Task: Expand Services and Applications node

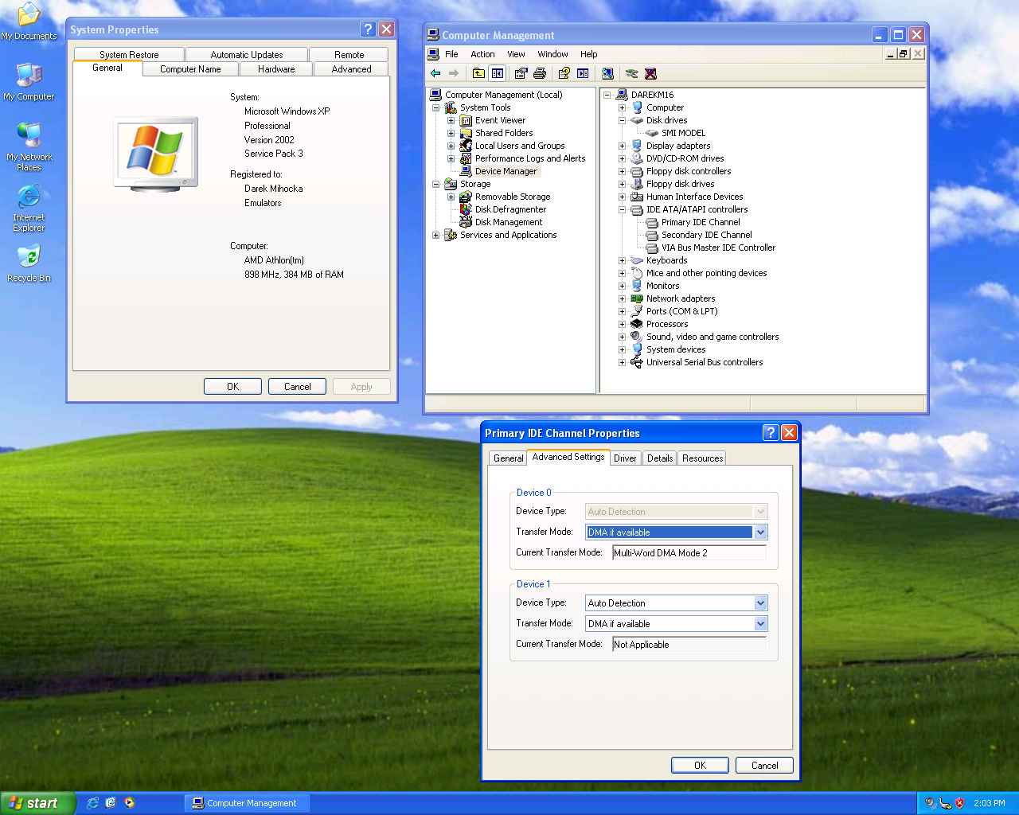Action: click(435, 235)
